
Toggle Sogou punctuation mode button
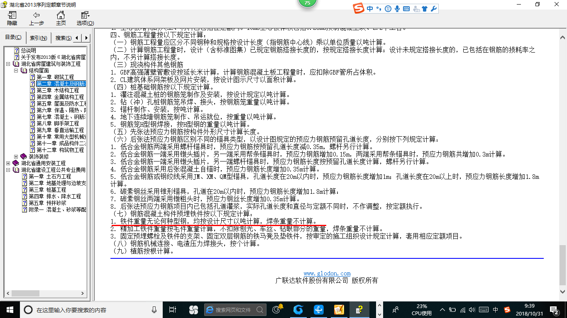[379, 8]
